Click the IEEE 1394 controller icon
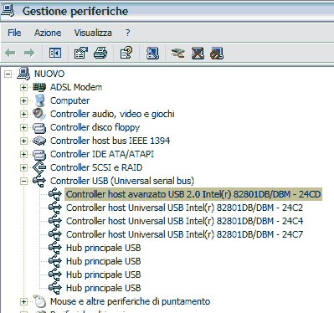Image resolution: width=334 pixels, height=313 pixels. tap(39, 141)
